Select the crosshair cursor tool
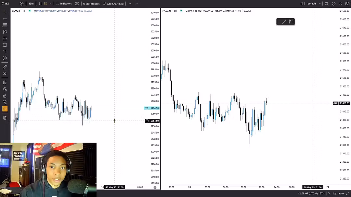 (x=5, y=12)
